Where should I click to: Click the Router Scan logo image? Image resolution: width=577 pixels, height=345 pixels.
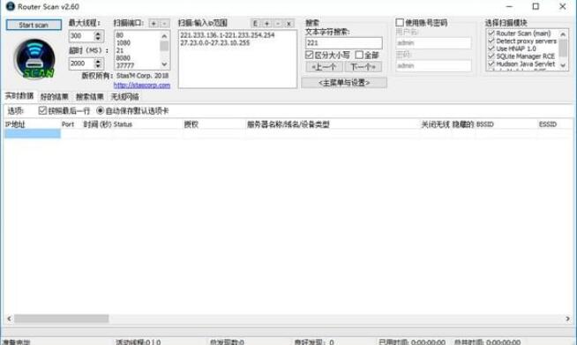(x=34, y=59)
